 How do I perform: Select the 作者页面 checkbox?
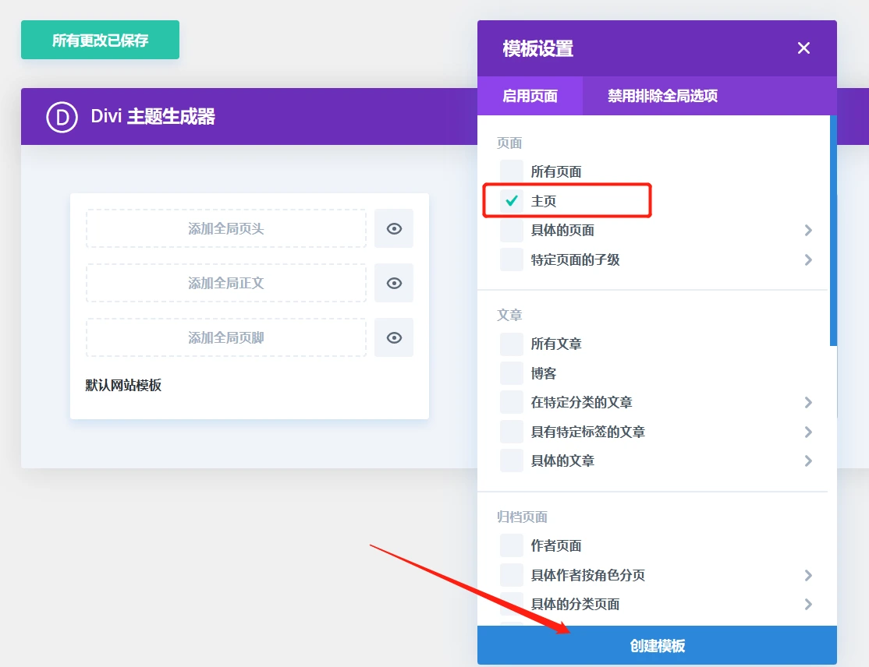(x=512, y=545)
